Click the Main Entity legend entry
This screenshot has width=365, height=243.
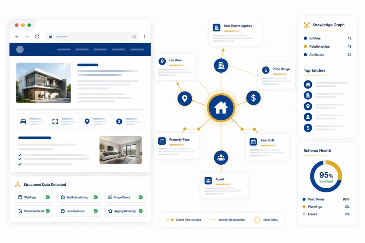[x=266, y=220]
